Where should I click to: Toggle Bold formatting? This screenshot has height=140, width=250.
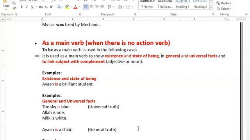tap(21, 7)
